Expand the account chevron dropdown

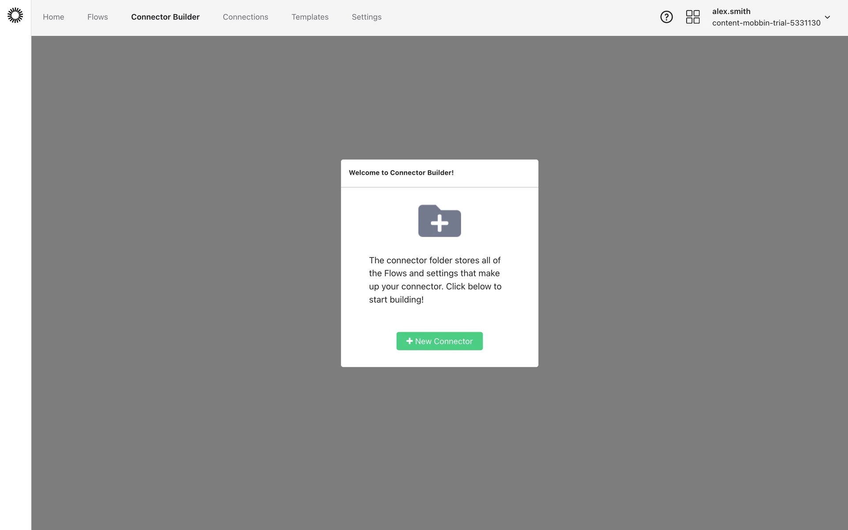pos(827,17)
